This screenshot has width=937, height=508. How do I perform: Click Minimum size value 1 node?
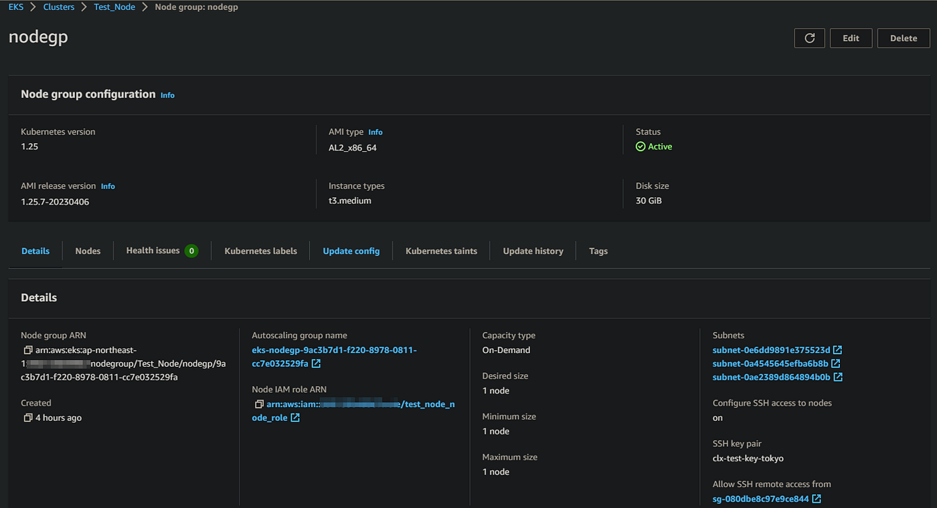tap(496, 431)
